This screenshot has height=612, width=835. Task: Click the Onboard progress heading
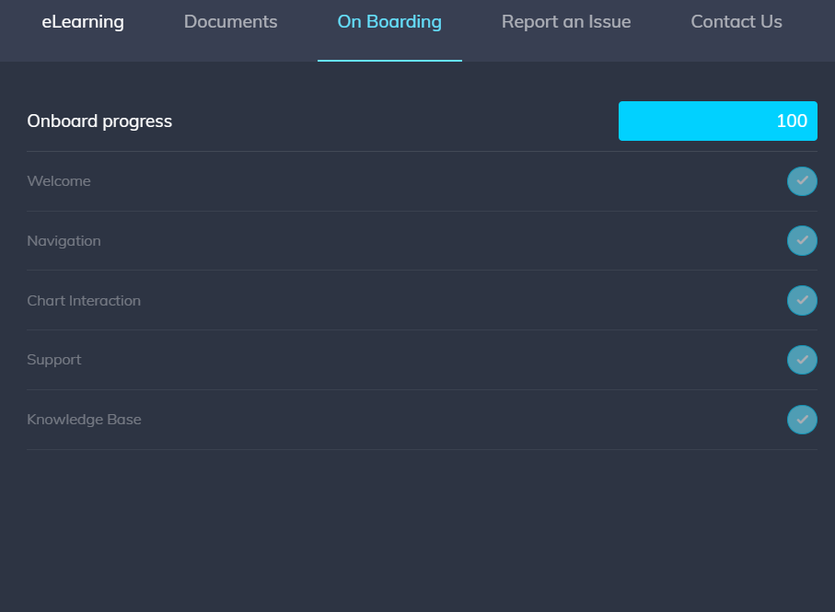click(99, 121)
